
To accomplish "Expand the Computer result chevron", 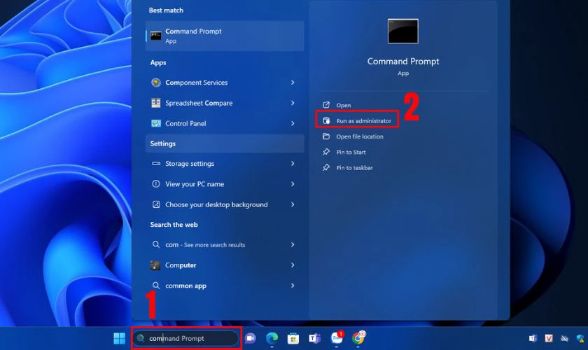I will 293,265.
